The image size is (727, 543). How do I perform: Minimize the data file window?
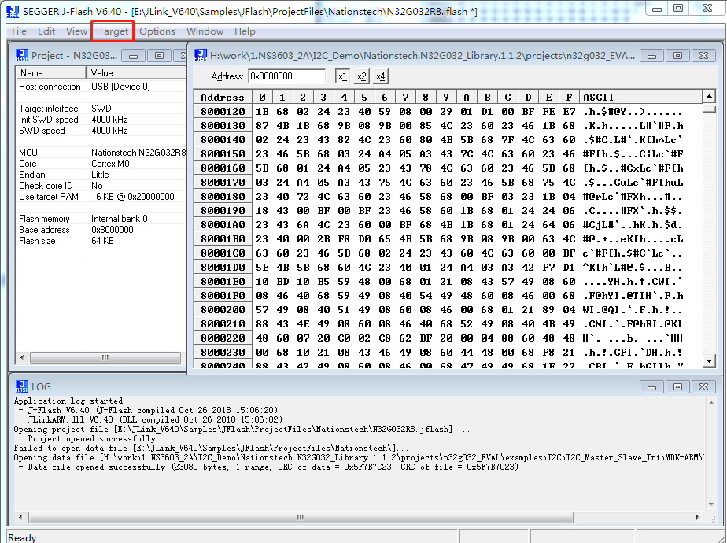pyautogui.click(x=651, y=56)
